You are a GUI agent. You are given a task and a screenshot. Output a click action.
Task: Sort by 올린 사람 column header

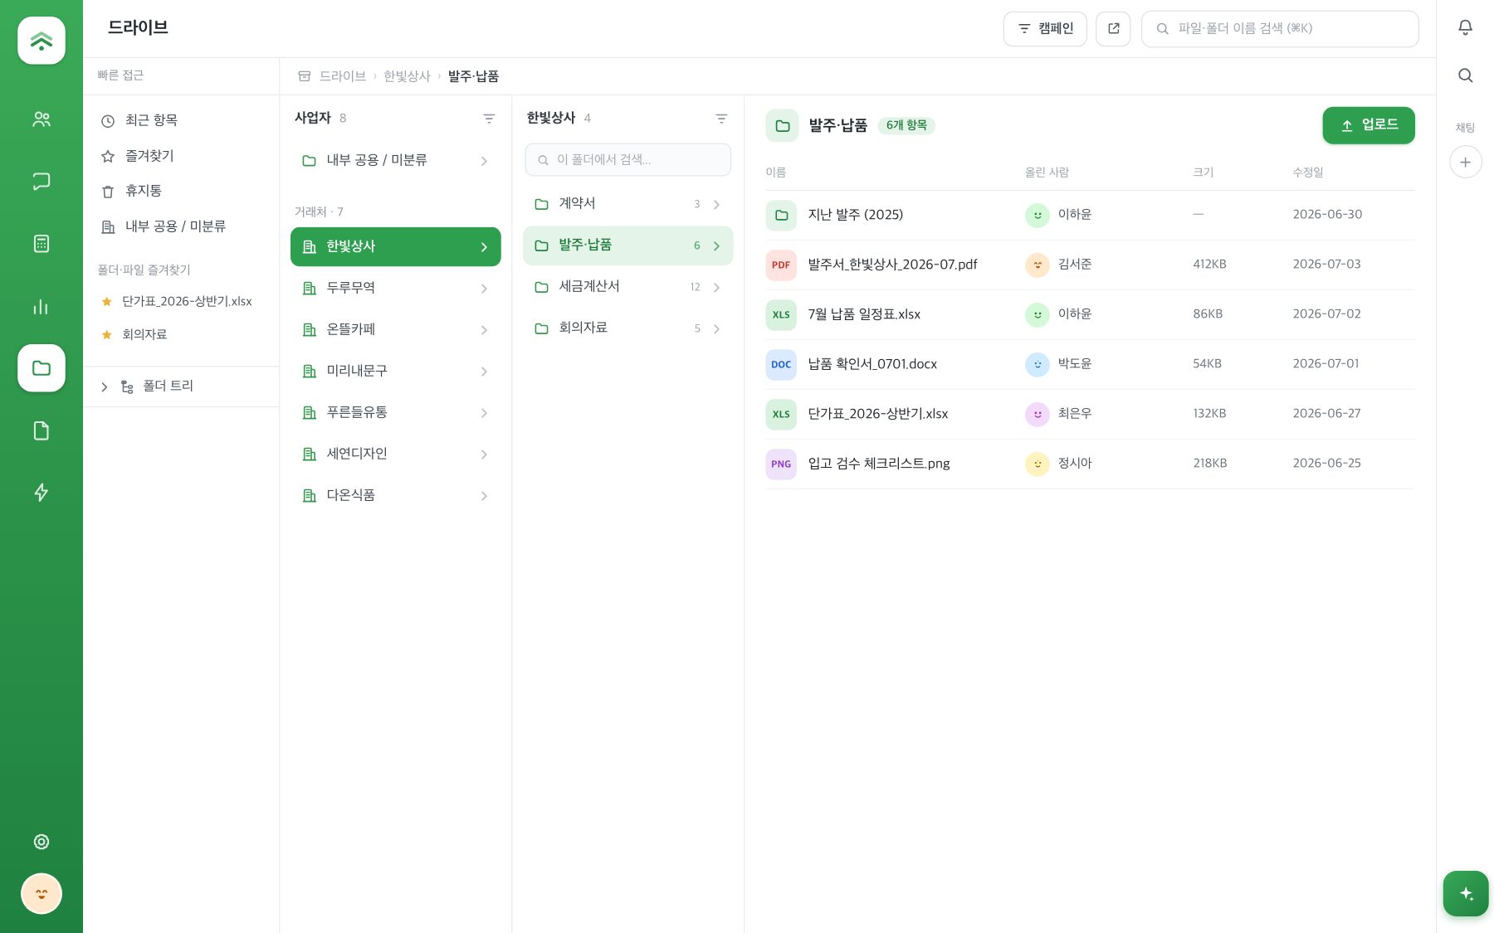pyautogui.click(x=1047, y=172)
